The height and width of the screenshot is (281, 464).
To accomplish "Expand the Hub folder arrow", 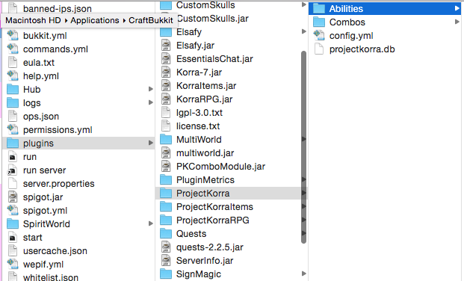I will point(151,89).
